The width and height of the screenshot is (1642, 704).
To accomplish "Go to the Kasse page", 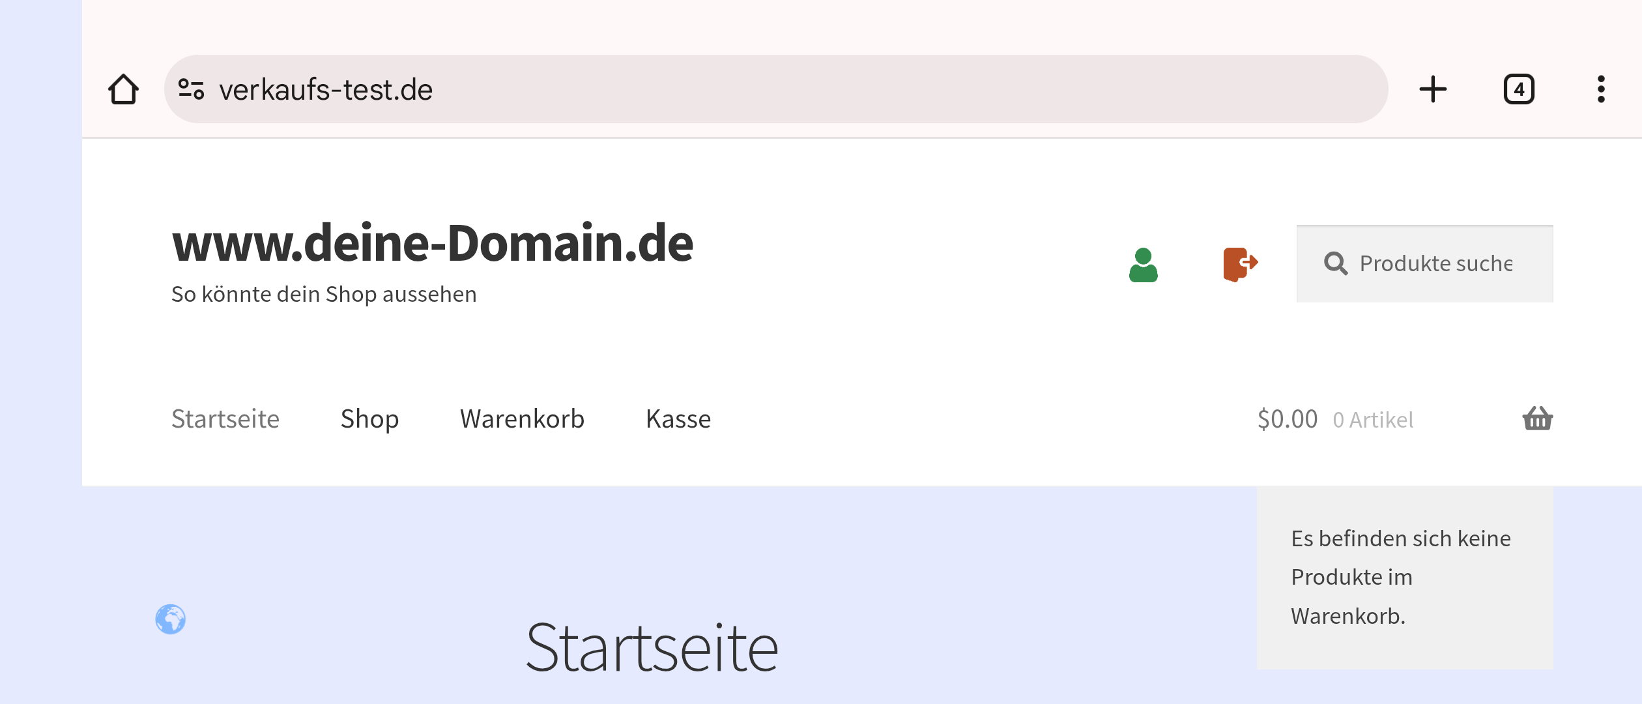I will point(678,418).
